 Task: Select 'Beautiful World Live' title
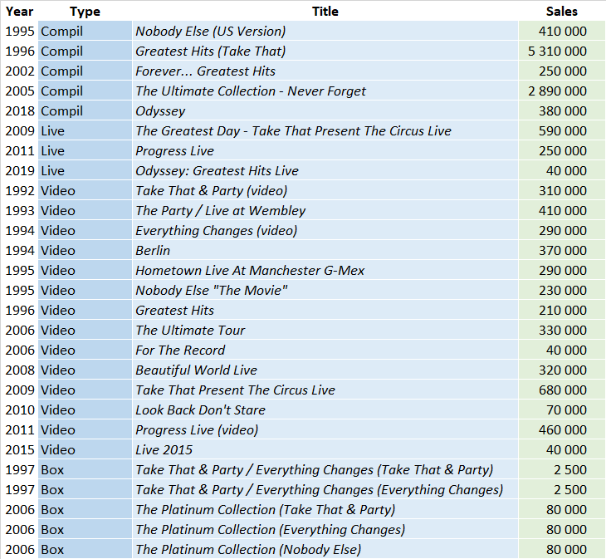pyautogui.click(x=197, y=370)
